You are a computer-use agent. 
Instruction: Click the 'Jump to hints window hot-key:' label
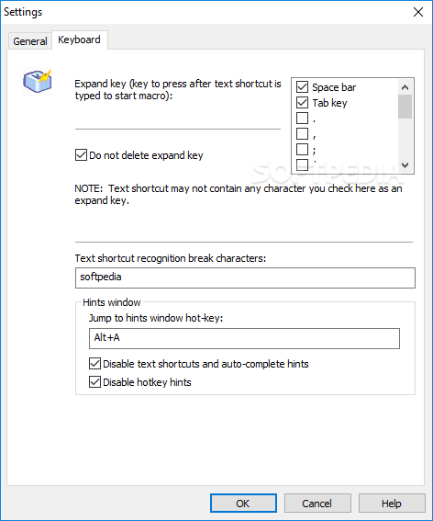pyautogui.click(x=156, y=318)
